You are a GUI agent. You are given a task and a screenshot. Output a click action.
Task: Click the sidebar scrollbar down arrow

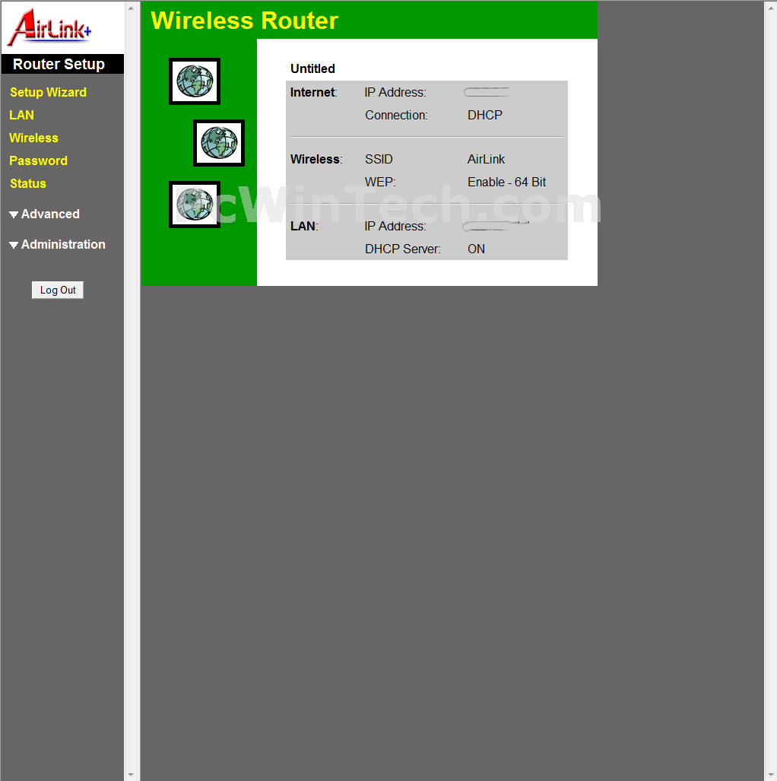[x=131, y=774]
